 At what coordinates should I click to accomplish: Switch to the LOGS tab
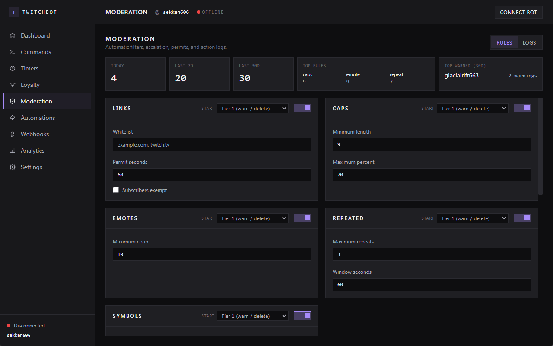(x=529, y=42)
